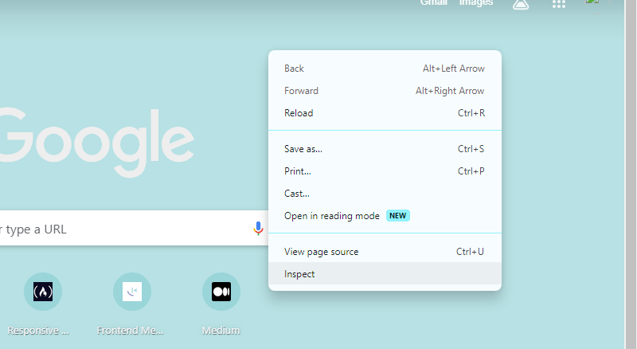Choose View page source
637x349 pixels.
[x=385, y=252]
